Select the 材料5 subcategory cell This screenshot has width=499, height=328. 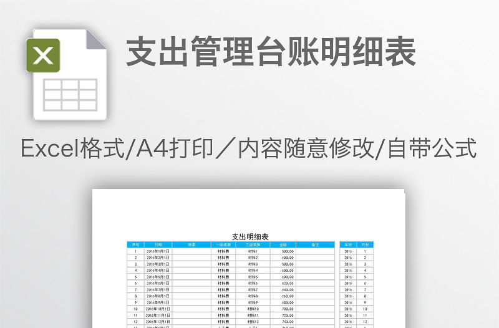click(x=253, y=277)
